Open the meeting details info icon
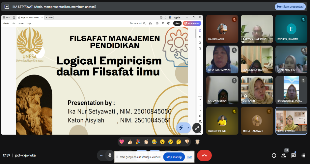Image resolution: width=310 pixels, height=164 pixels. [274, 155]
